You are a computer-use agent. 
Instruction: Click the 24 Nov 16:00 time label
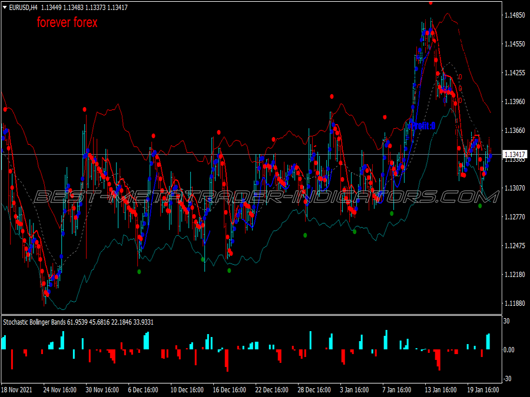coord(60,389)
